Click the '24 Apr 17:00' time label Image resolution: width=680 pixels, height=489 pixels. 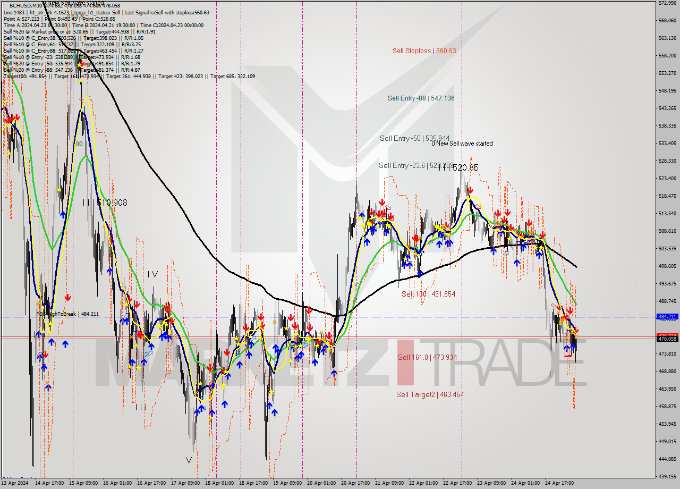559,484
